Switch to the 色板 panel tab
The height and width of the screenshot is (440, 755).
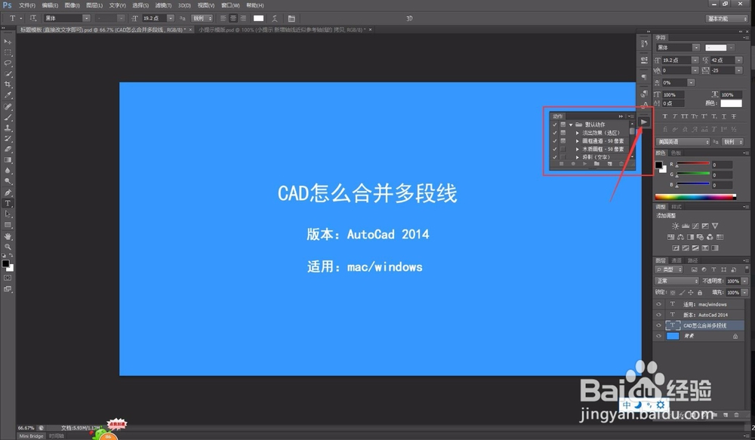676,153
